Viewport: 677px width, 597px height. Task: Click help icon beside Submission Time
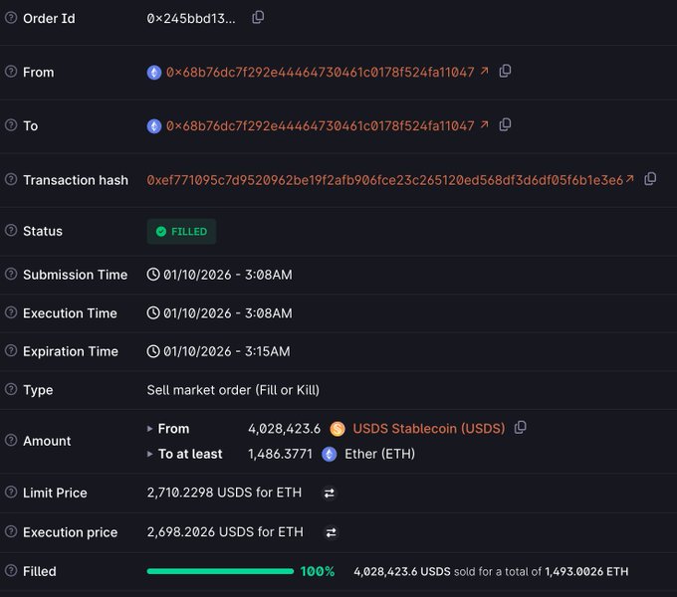click(x=11, y=274)
